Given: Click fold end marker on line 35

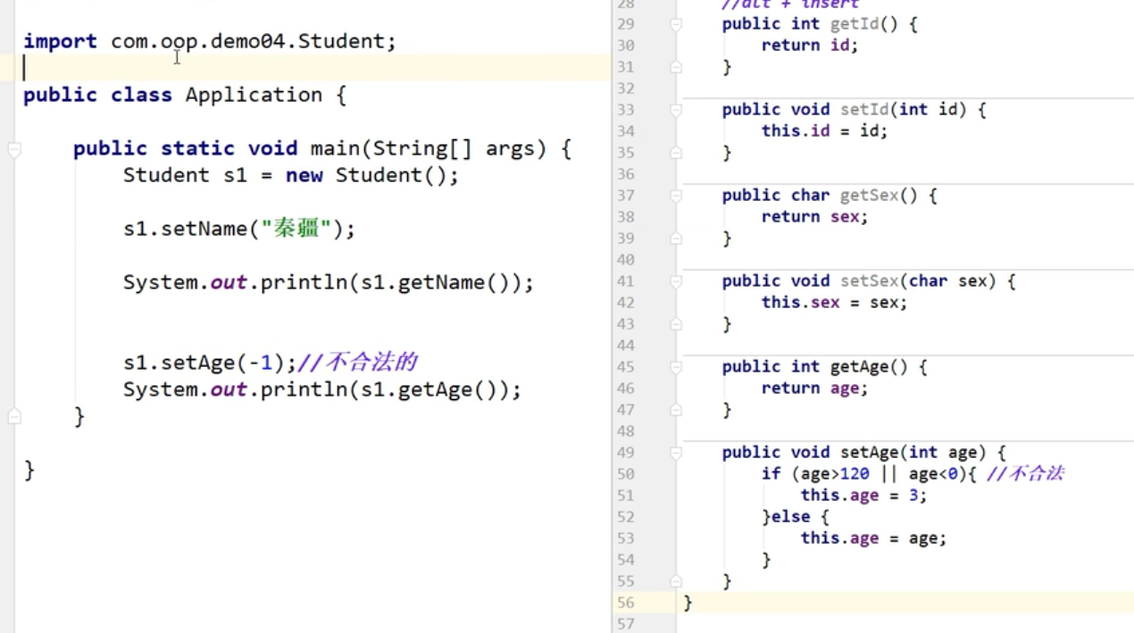Looking at the screenshot, I should [676, 153].
